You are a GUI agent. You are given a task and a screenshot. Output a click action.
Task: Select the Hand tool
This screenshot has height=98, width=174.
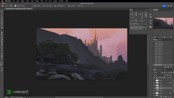pyautogui.click(x=2, y=56)
